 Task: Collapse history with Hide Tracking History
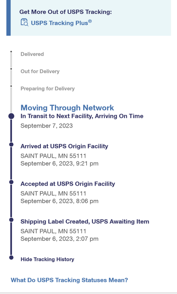[47, 259]
